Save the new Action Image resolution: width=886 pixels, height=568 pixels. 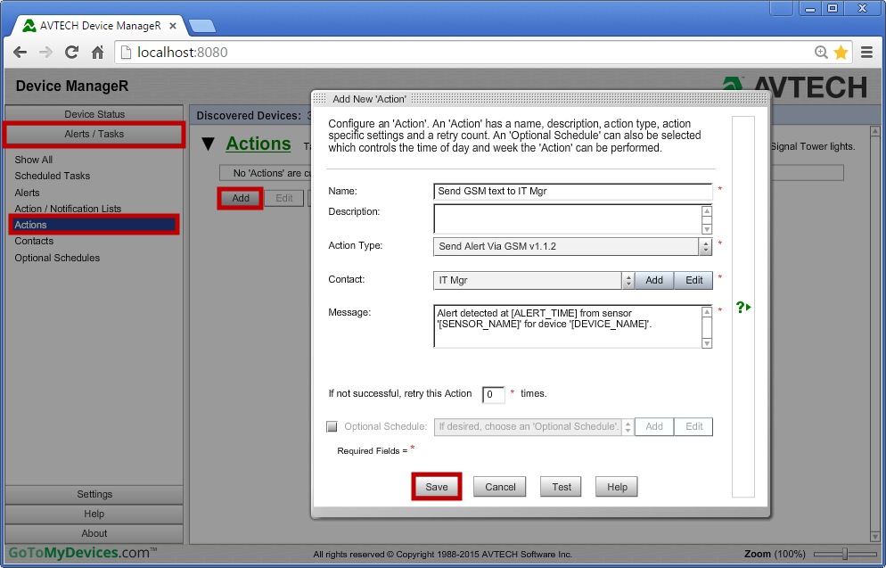pyautogui.click(x=436, y=487)
